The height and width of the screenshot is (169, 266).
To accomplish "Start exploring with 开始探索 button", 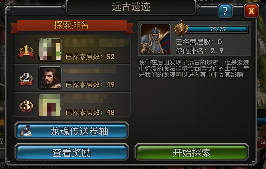I will click(x=192, y=152).
